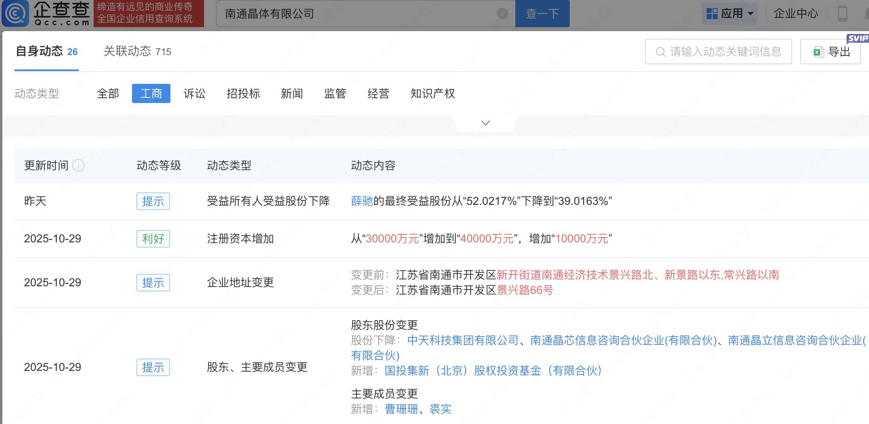
Task: Click the SVIP badge icon
Action: click(x=857, y=38)
